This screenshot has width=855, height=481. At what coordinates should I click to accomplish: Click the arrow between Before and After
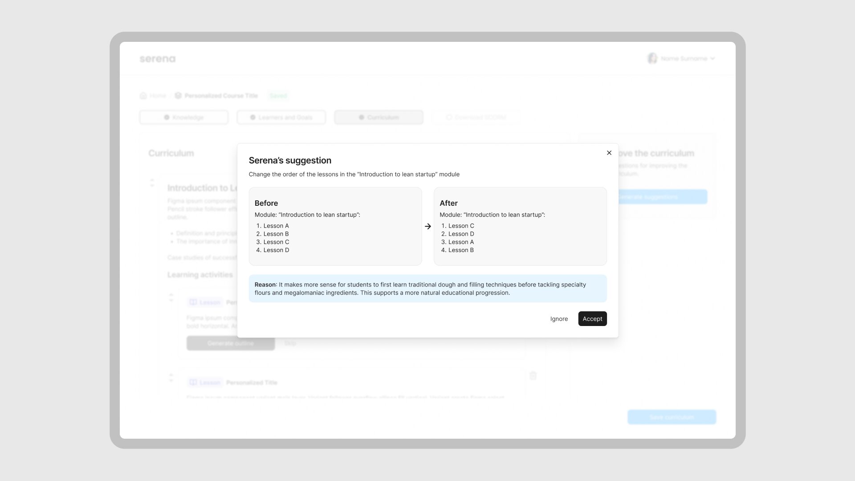click(427, 226)
